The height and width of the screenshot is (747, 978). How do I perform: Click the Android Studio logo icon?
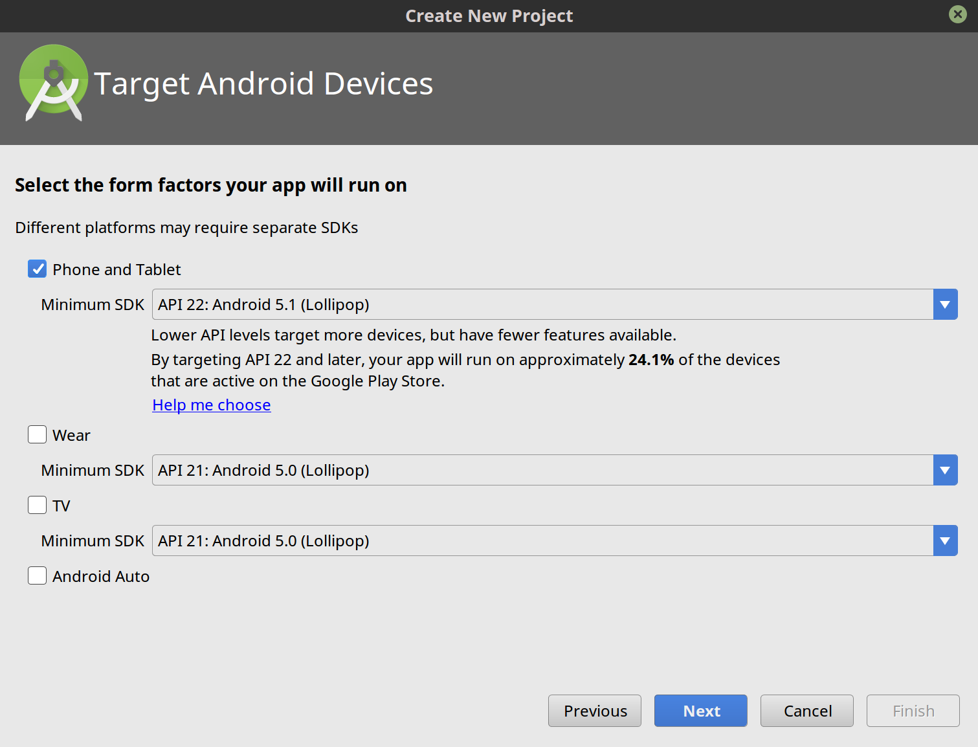[x=53, y=82]
